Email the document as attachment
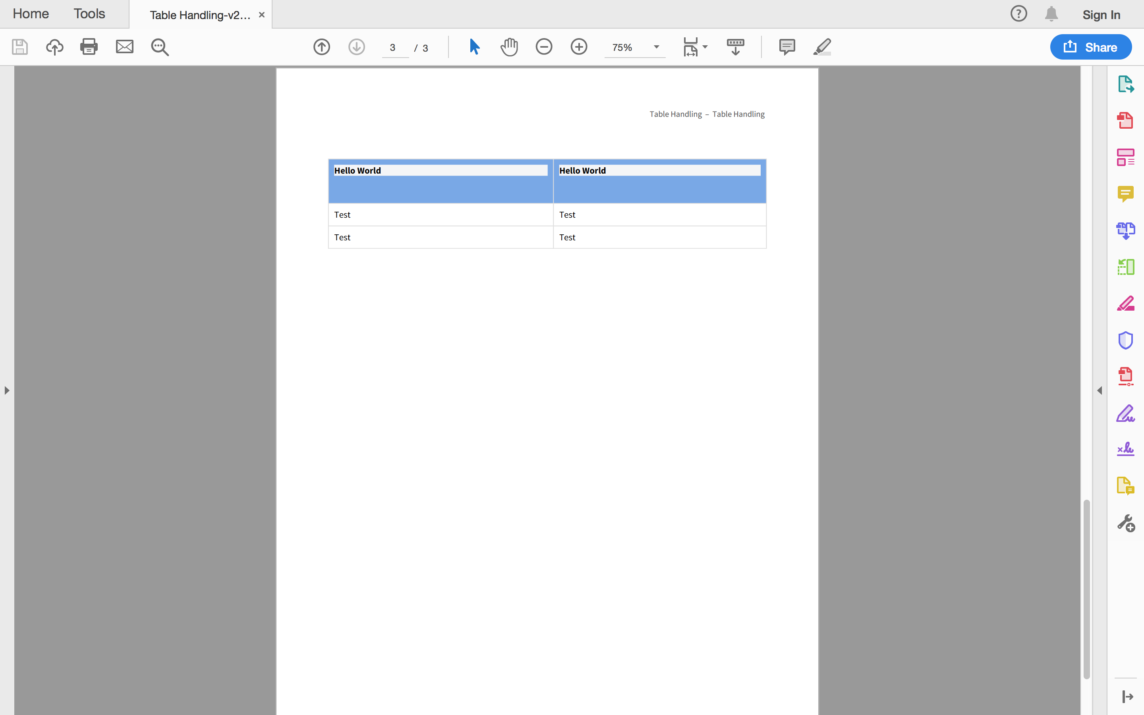This screenshot has width=1144, height=715. coord(124,47)
